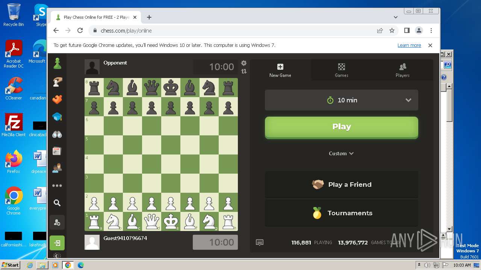Dismiss the Chrome update notification bar
Viewport: 481px width, 270px height.
(430, 45)
